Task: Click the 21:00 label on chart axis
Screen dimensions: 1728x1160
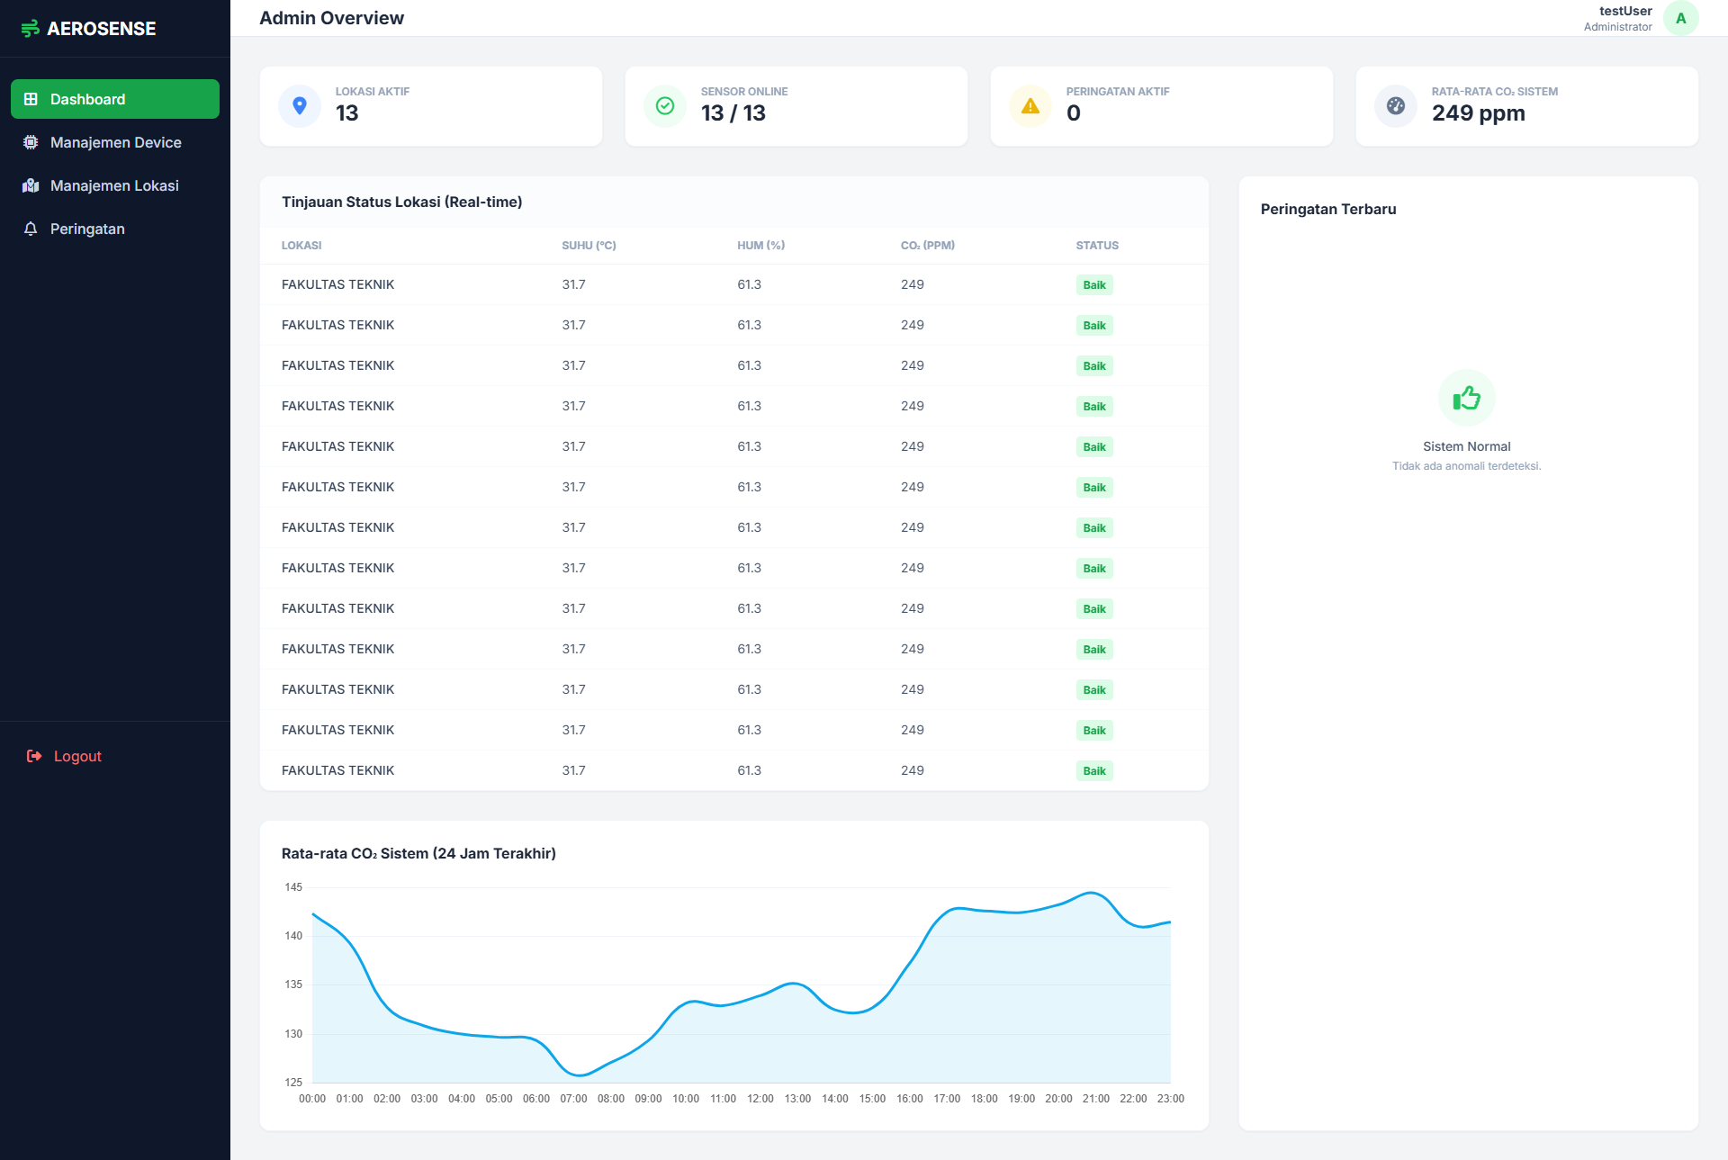Action: (1096, 1099)
